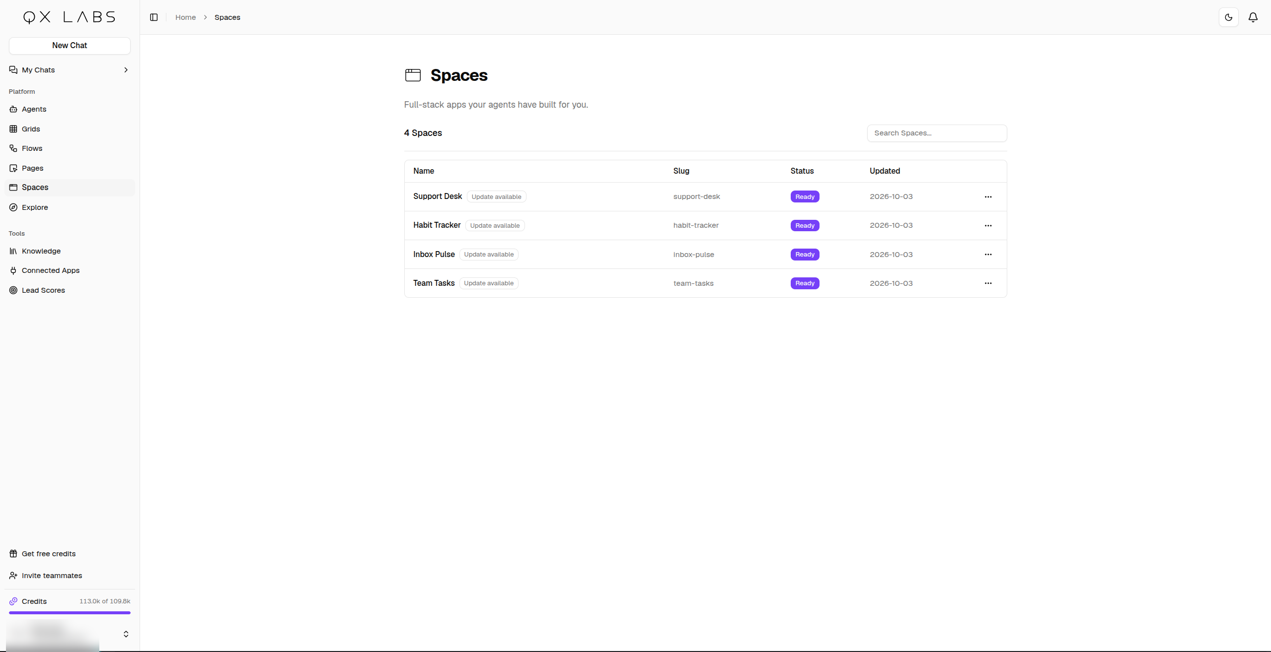Image resolution: width=1271 pixels, height=652 pixels.
Task: Select Spaces in sidebar
Action: tap(70, 188)
